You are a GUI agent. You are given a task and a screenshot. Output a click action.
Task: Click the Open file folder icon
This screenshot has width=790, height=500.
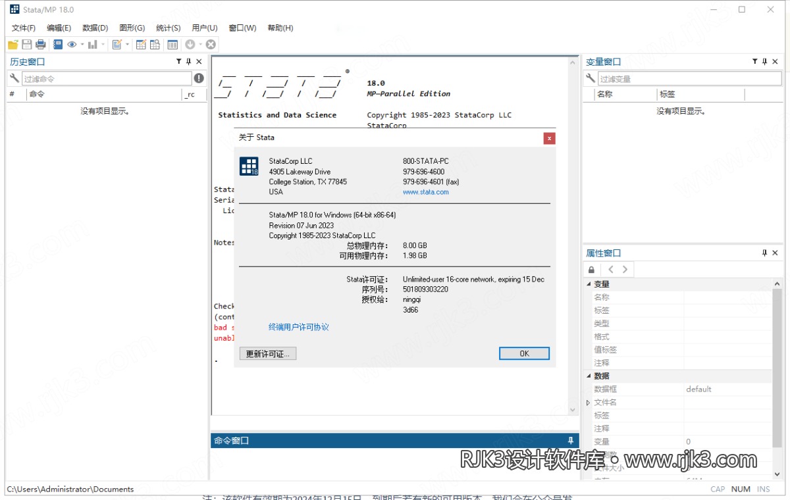click(x=13, y=45)
